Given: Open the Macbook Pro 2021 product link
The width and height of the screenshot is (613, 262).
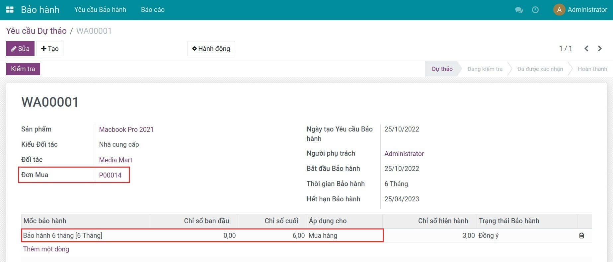Looking at the screenshot, I should (x=126, y=130).
